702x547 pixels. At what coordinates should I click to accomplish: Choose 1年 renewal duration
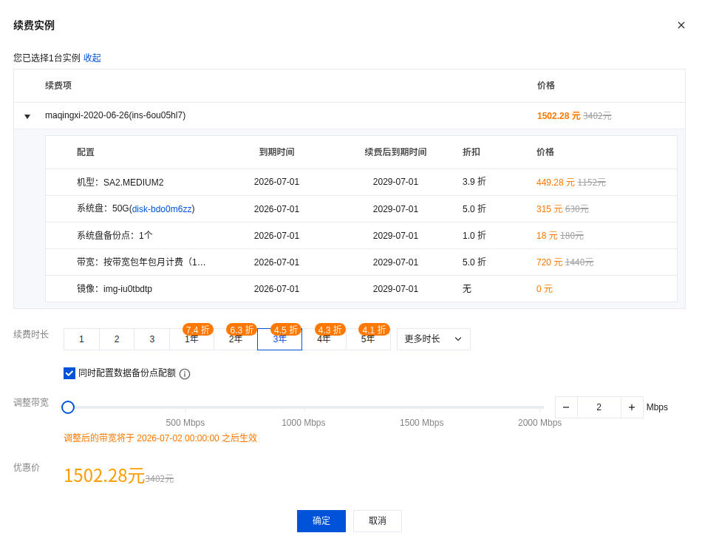[191, 339]
